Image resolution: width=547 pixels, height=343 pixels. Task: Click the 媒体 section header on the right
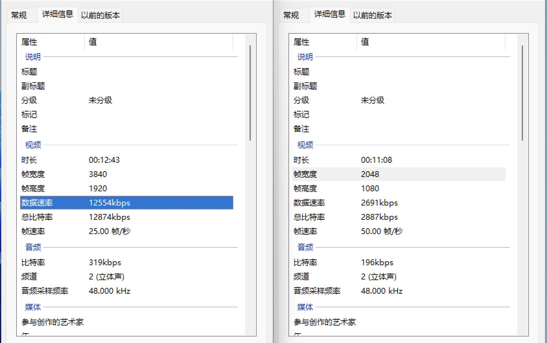(304, 307)
